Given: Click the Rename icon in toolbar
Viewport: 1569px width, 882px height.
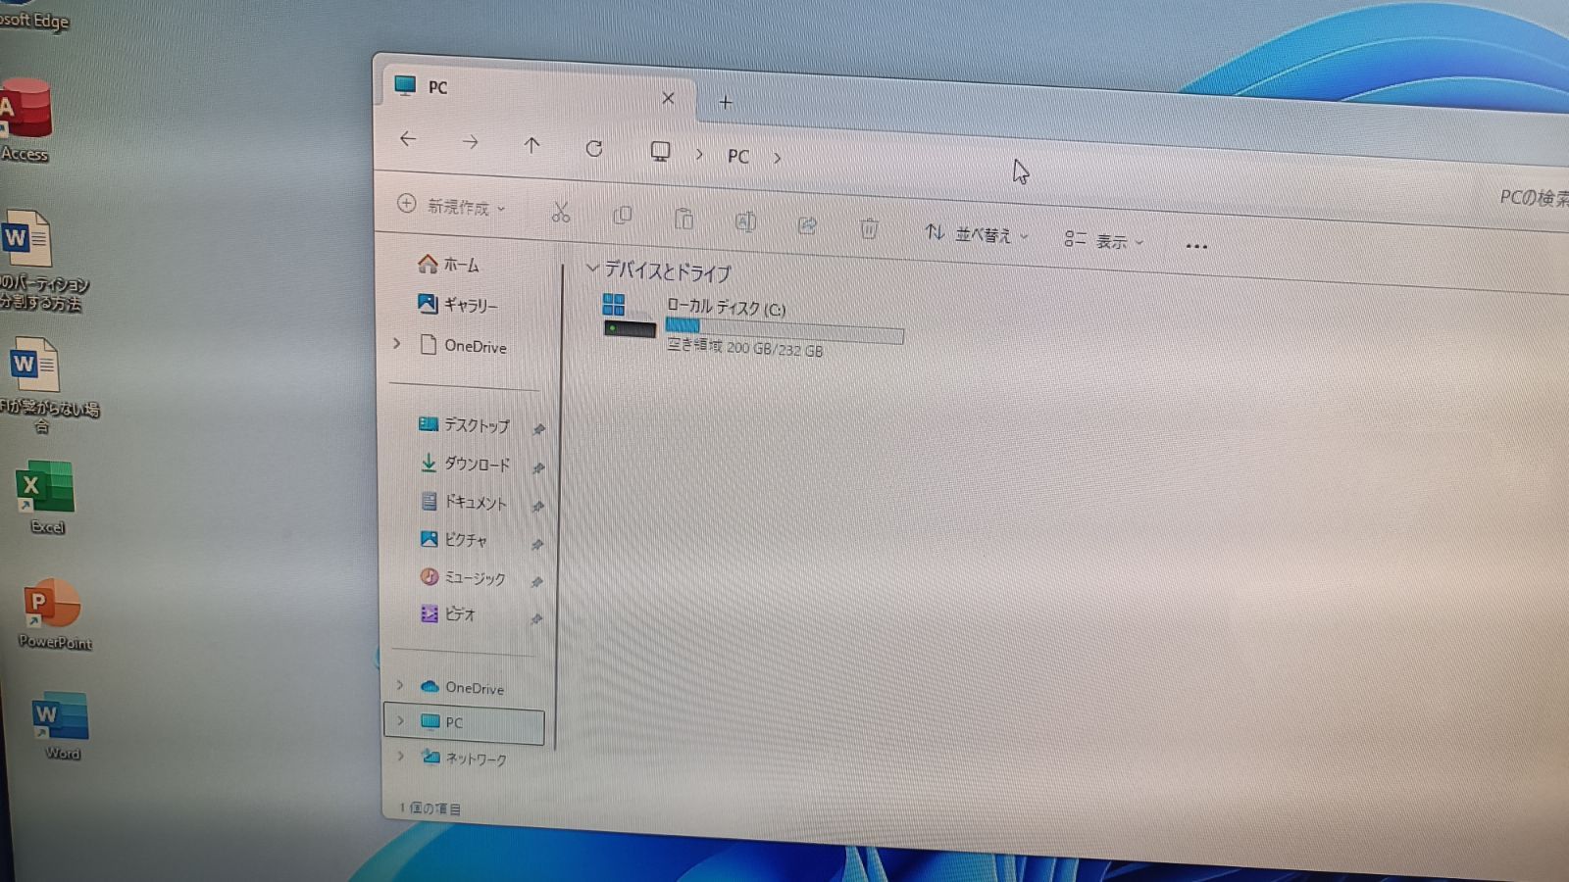Looking at the screenshot, I should (745, 221).
